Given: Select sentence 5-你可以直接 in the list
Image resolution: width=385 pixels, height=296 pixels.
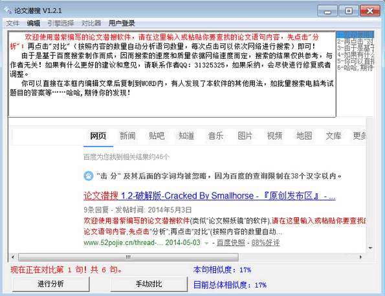Looking at the screenshot, I should coord(355,61).
